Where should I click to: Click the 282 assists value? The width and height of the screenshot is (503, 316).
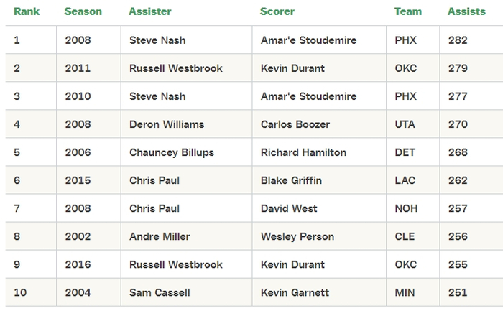tap(457, 40)
